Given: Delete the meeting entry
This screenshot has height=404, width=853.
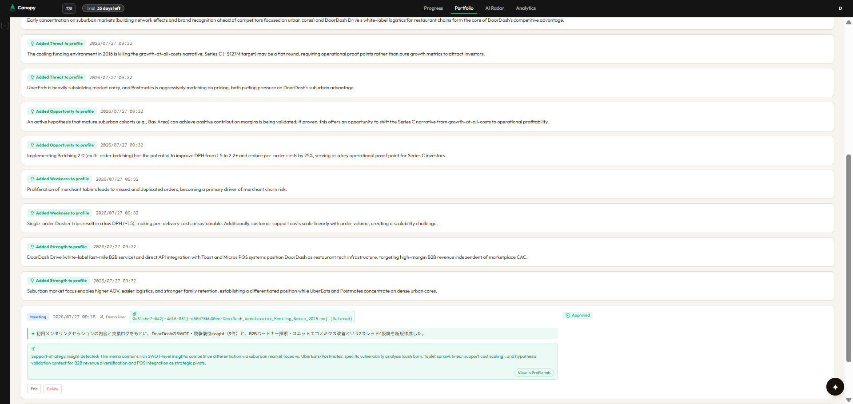Looking at the screenshot, I should pyautogui.click(x=52, y=389).
